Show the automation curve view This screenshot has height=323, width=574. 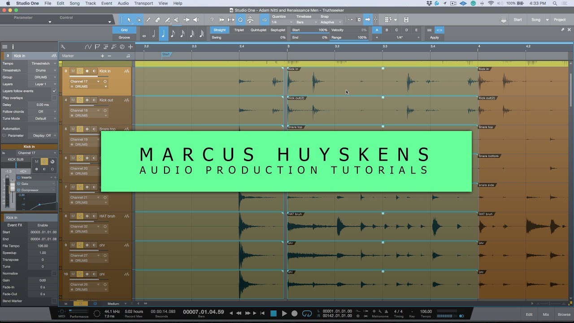click(88, 47)
